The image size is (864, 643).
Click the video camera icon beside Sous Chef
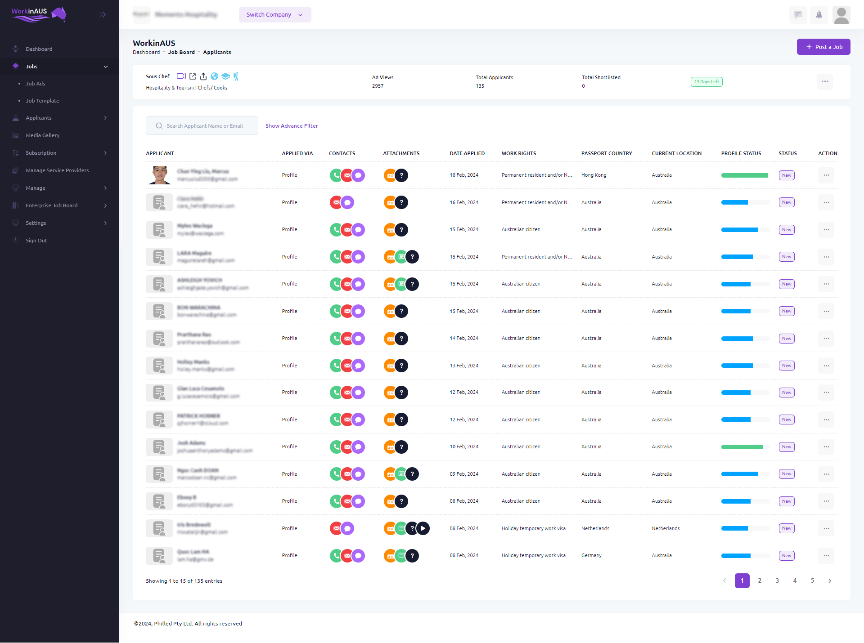(181, 76)
